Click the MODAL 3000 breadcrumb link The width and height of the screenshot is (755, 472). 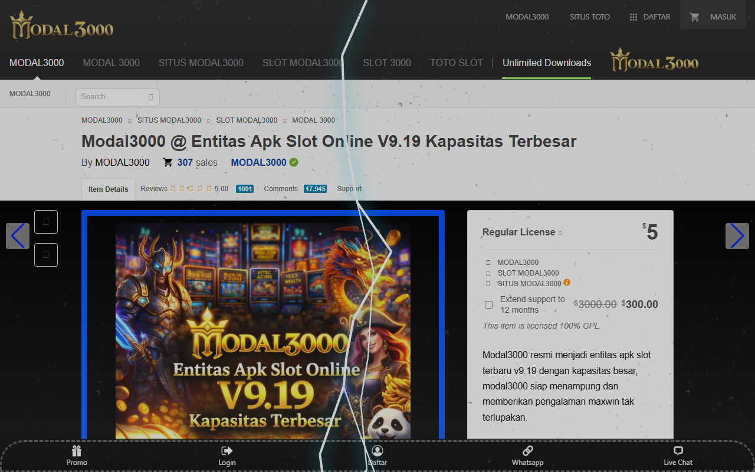pyautogui.click(x=314, y=120)
